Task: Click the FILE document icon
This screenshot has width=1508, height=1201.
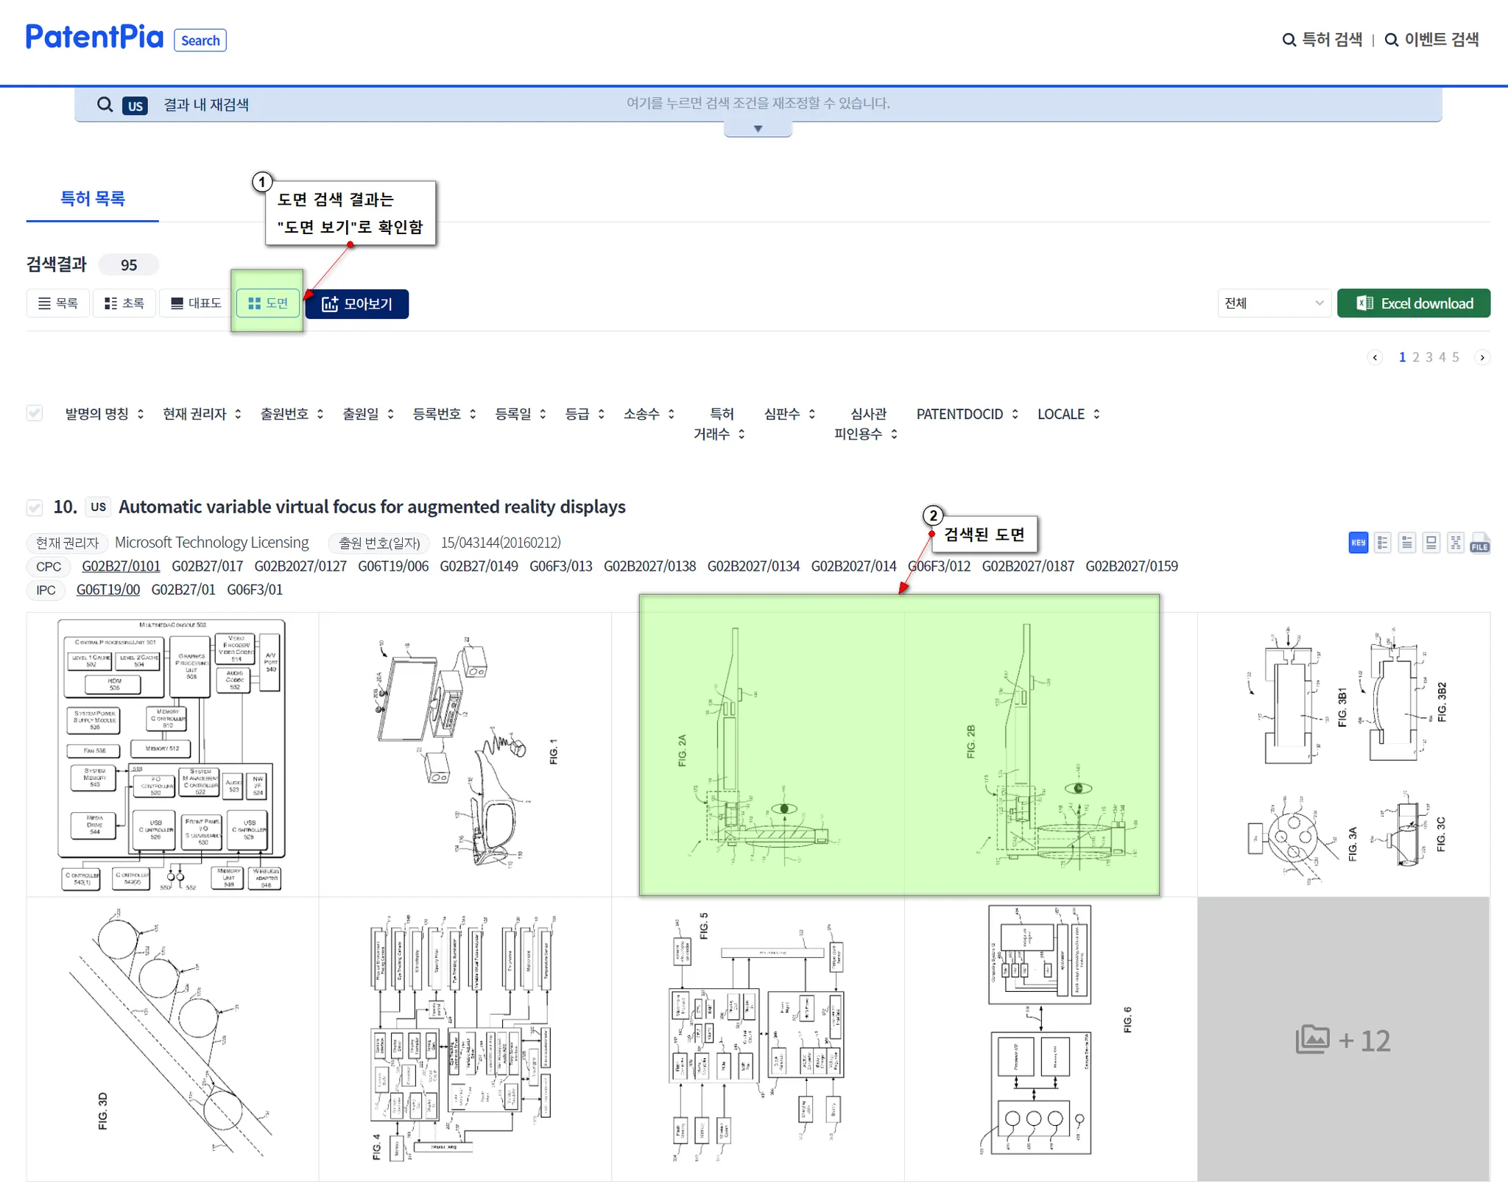Action: (1479, 543)
